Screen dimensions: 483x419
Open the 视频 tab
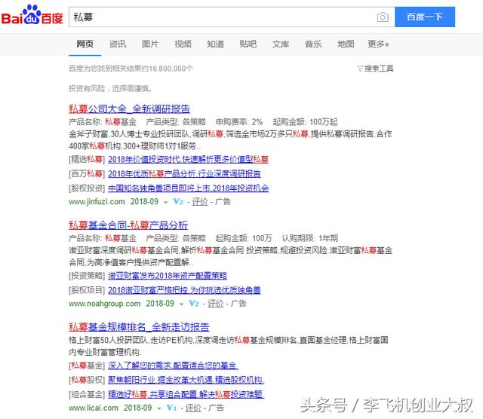point(183,44)
